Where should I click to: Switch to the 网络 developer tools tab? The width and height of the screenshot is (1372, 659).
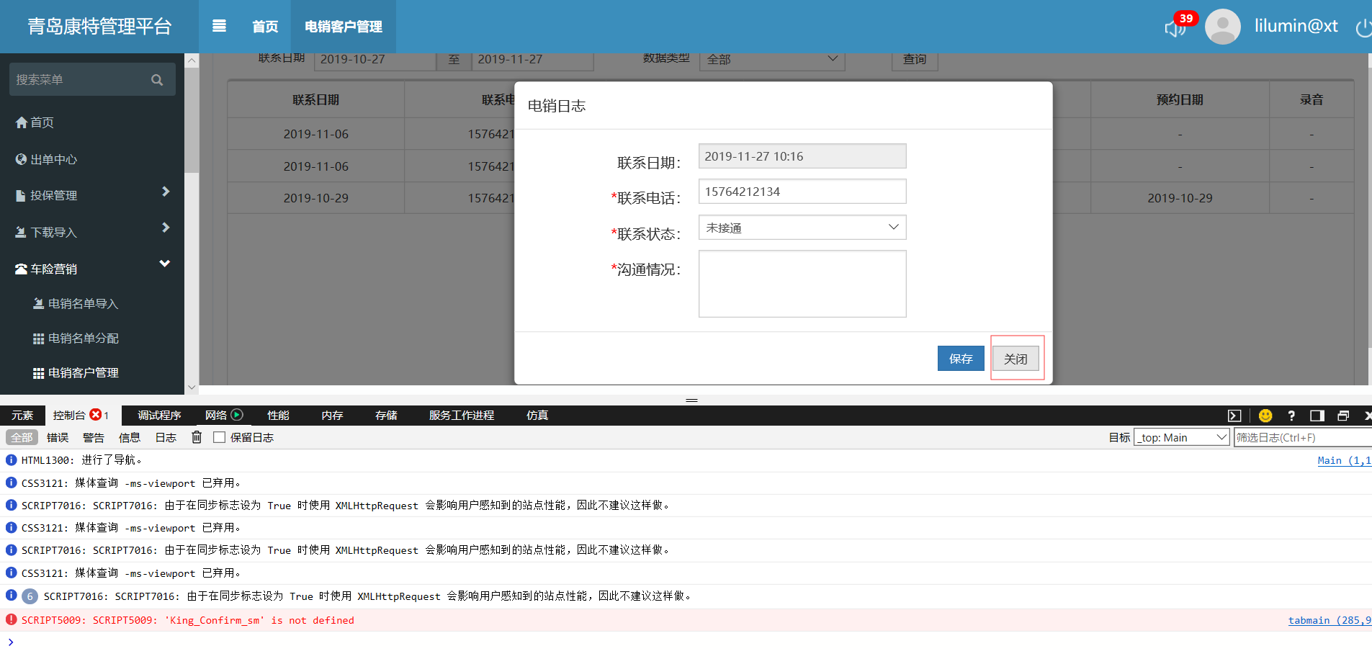click(216, 416)
